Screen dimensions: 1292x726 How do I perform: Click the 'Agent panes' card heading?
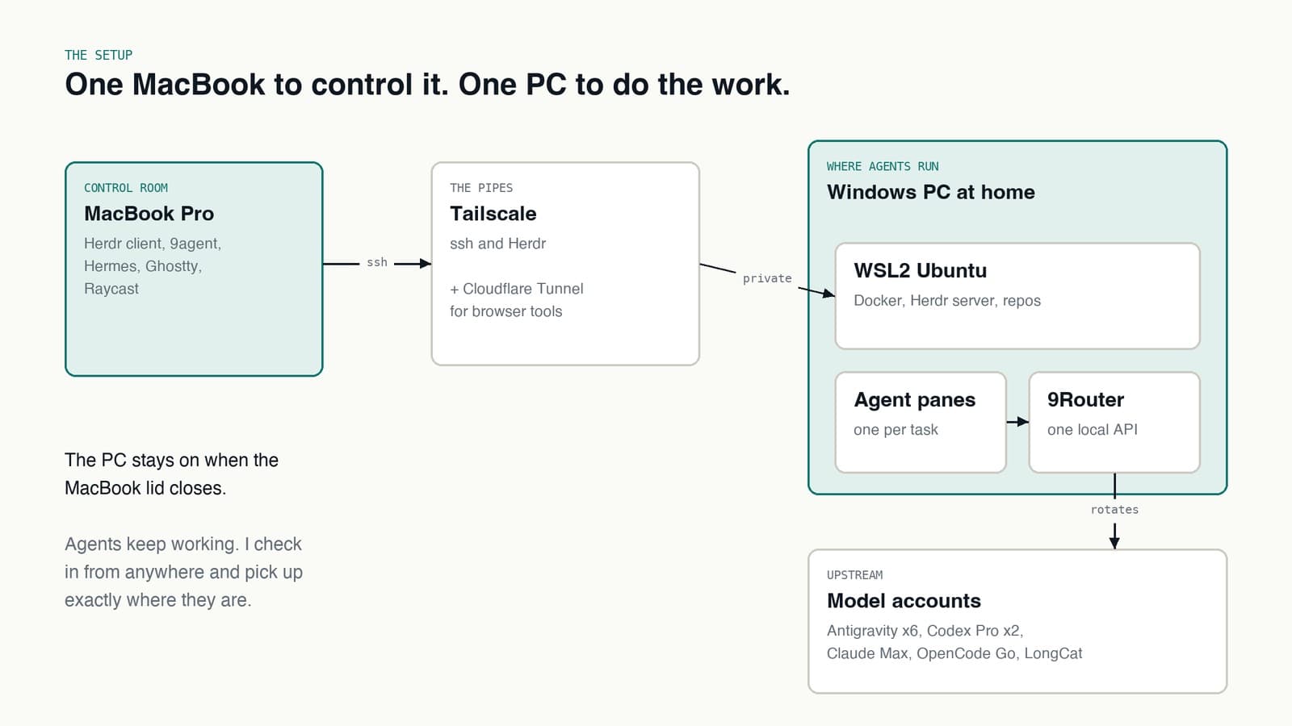[x=914, y=399]
